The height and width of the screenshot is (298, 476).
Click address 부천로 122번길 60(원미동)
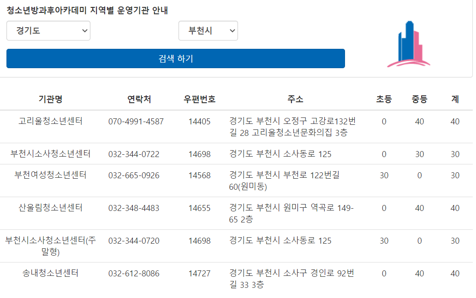click(285, 181)
